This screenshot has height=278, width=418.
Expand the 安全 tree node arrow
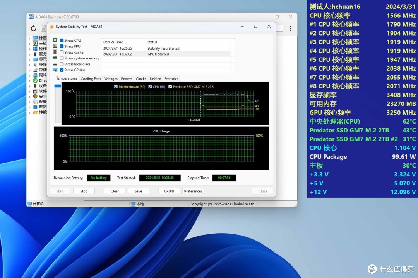29,97
